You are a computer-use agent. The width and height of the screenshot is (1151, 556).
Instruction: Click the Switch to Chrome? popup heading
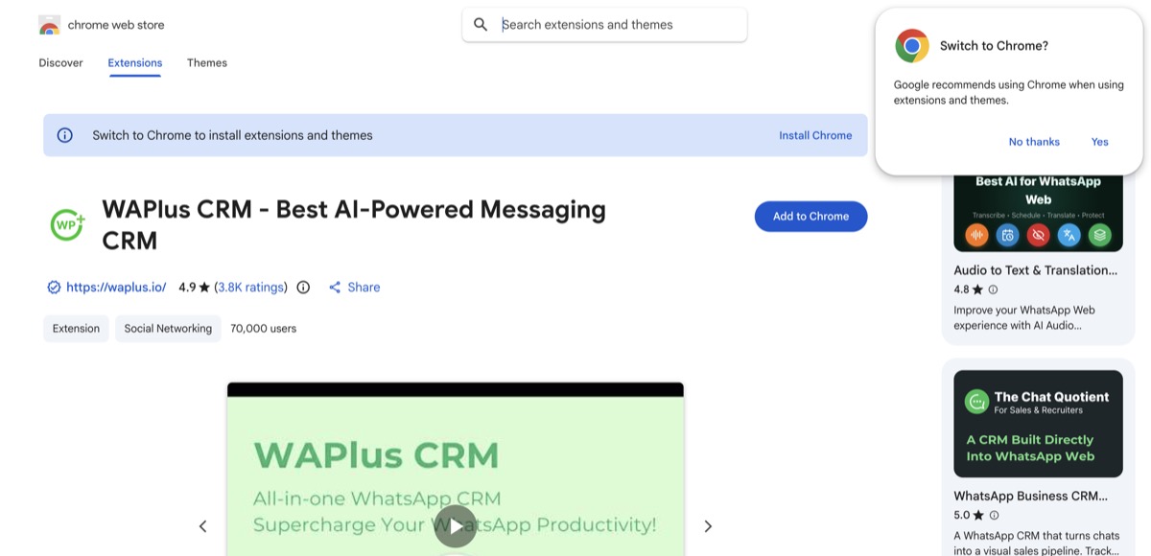pyautogui.click(x=994, y=46)
